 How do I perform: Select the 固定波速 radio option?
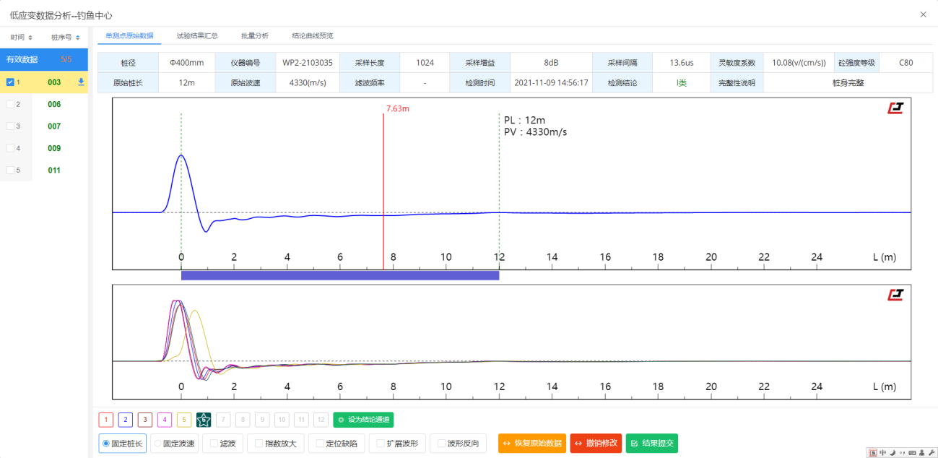[175, 444]
